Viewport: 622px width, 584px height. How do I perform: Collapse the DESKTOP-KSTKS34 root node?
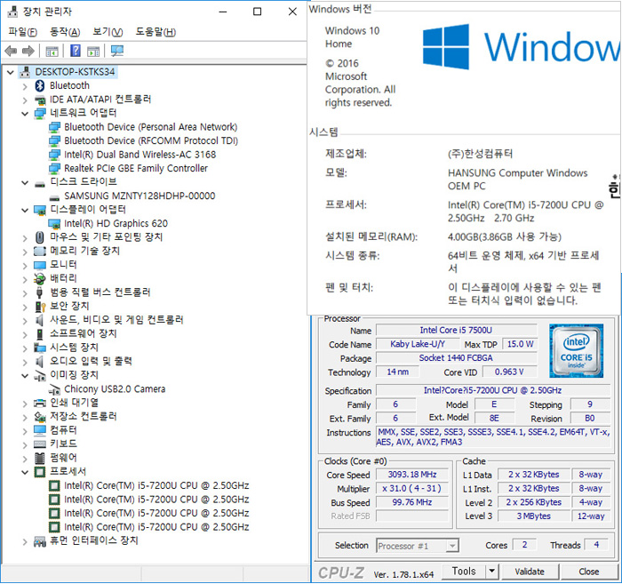tap(11, 72)
